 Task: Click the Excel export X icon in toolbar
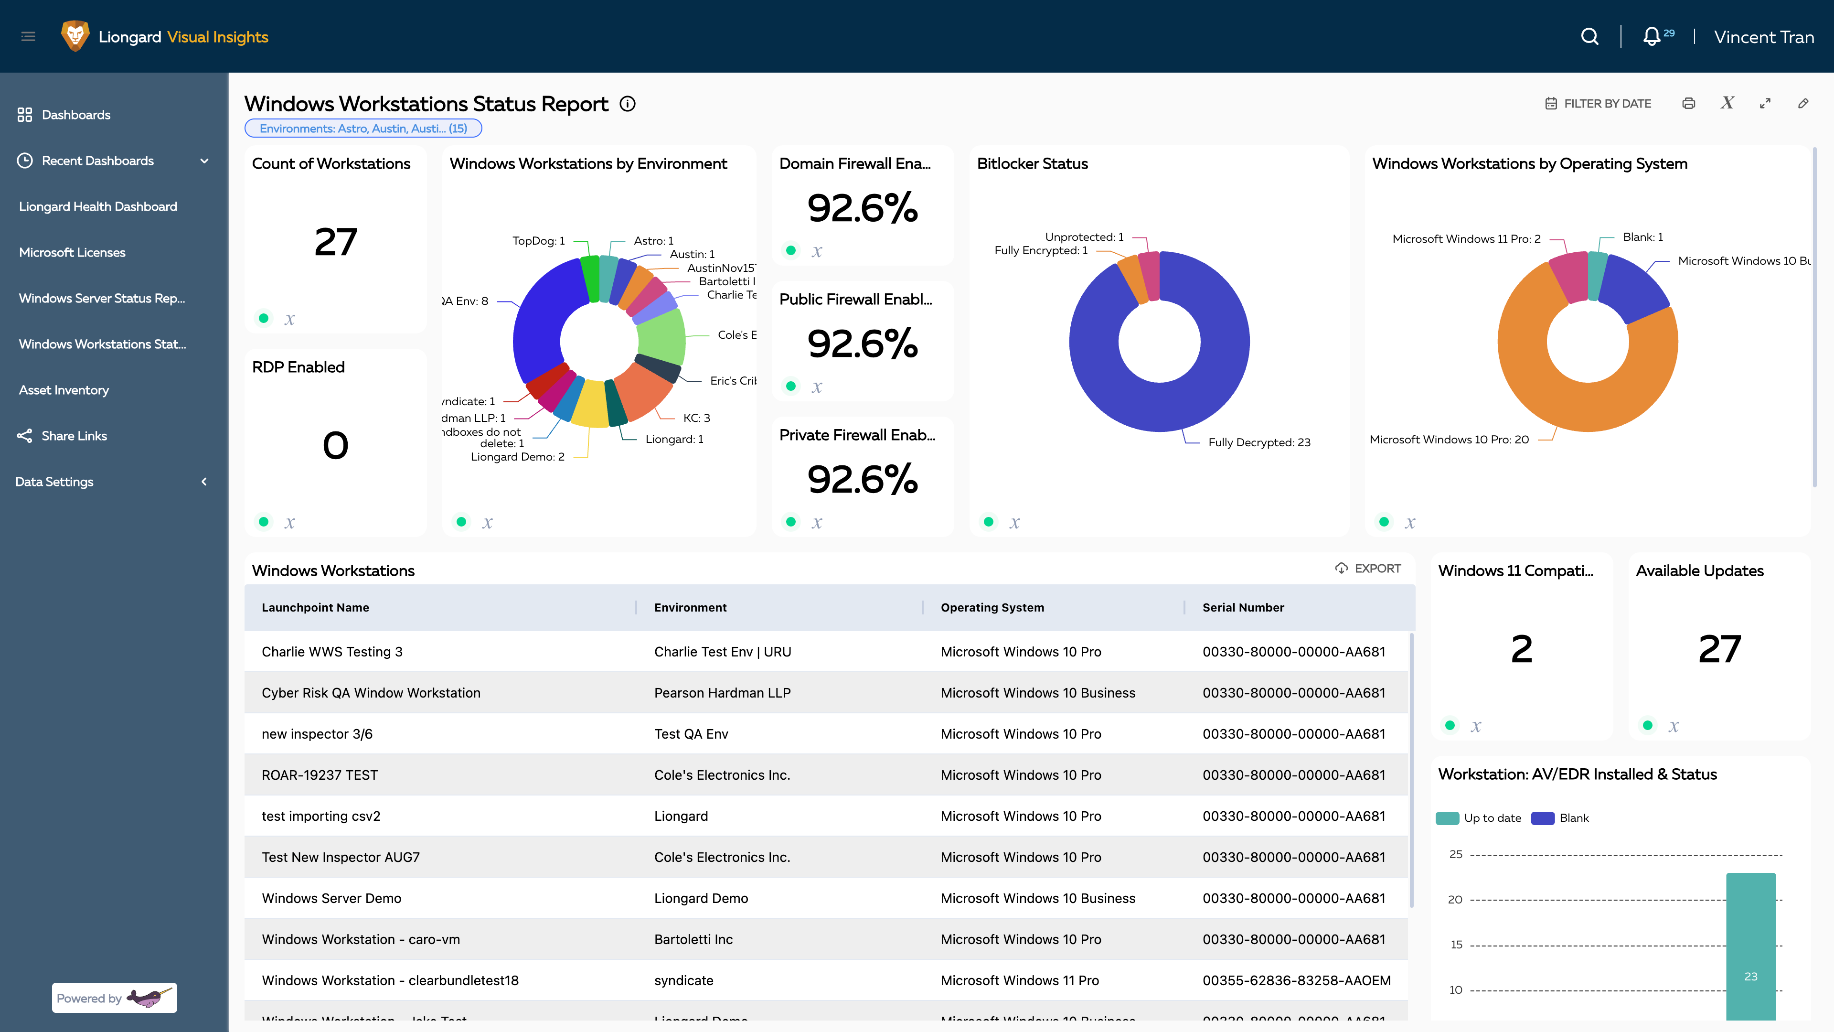click(1727, 103)
